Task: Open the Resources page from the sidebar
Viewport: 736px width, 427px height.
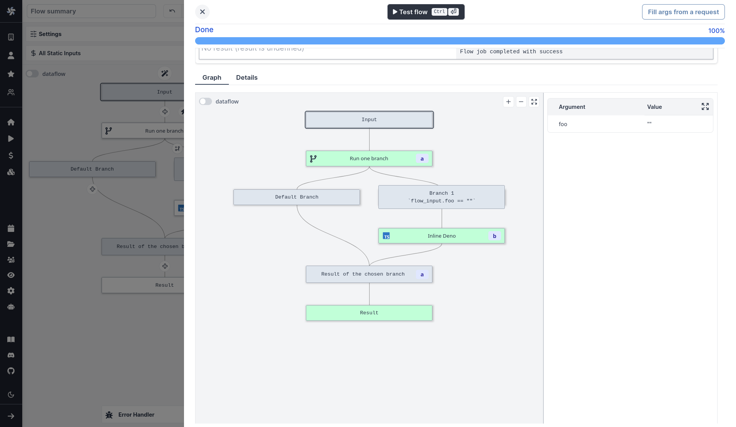Action: click(x=11, y=172)
